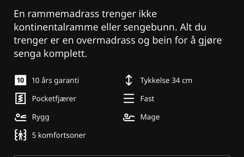The height and width of the screenshot is (157, 244).
Task: Click the word 'overmadrass' in the paragraph
Action: [x=106, y=40]
